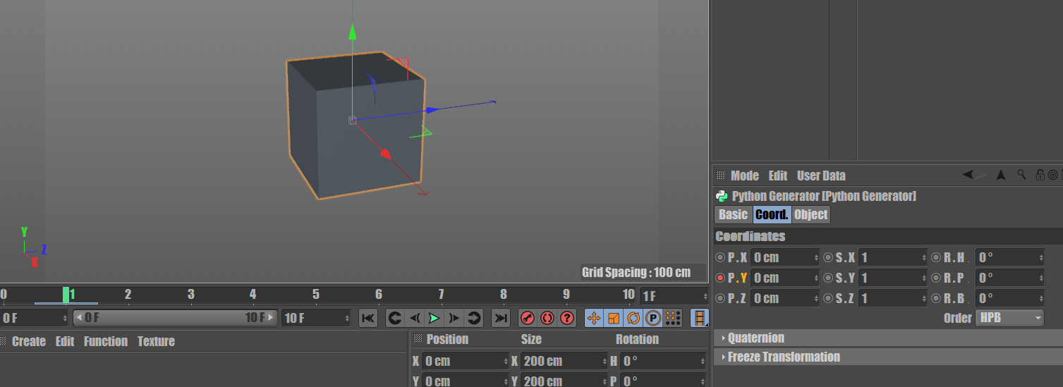
Task: Click the red Record Active Objects key icon
Action: click(x=528, y=318)
